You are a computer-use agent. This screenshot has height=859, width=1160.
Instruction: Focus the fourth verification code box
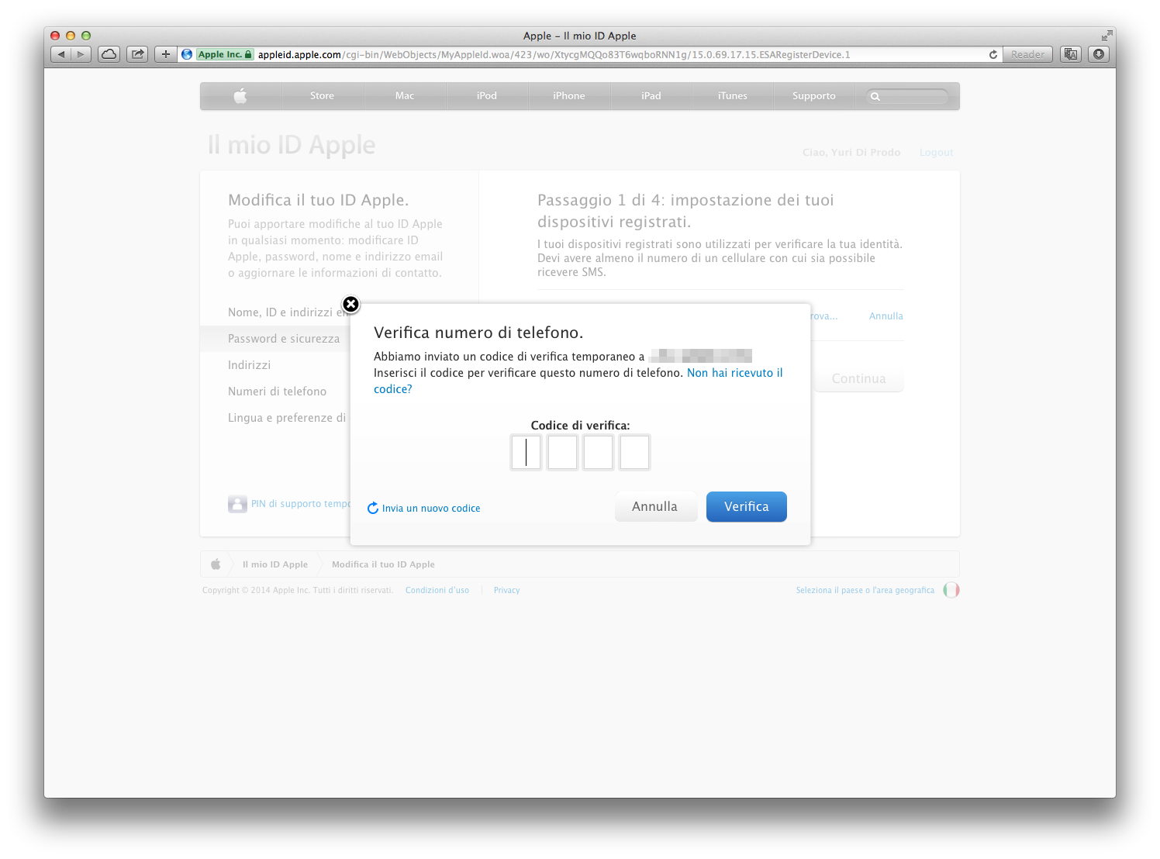click(x=635, y=453)
